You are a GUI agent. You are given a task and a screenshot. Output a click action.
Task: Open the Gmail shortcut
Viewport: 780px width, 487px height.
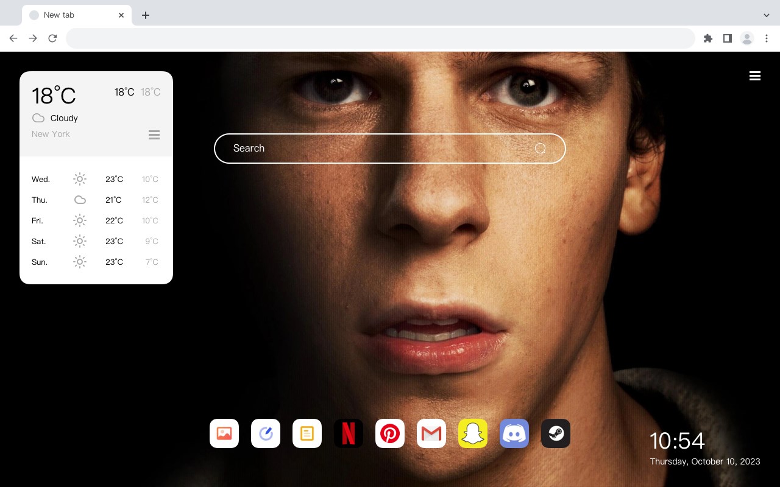pos(431,433)
